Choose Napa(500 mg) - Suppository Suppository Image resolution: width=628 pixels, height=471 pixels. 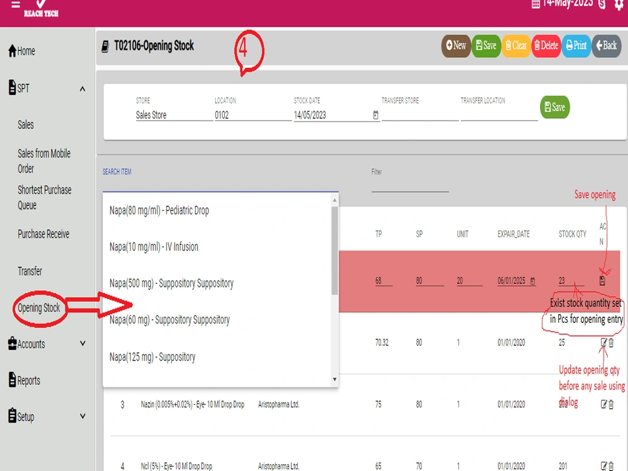point(217,283)
